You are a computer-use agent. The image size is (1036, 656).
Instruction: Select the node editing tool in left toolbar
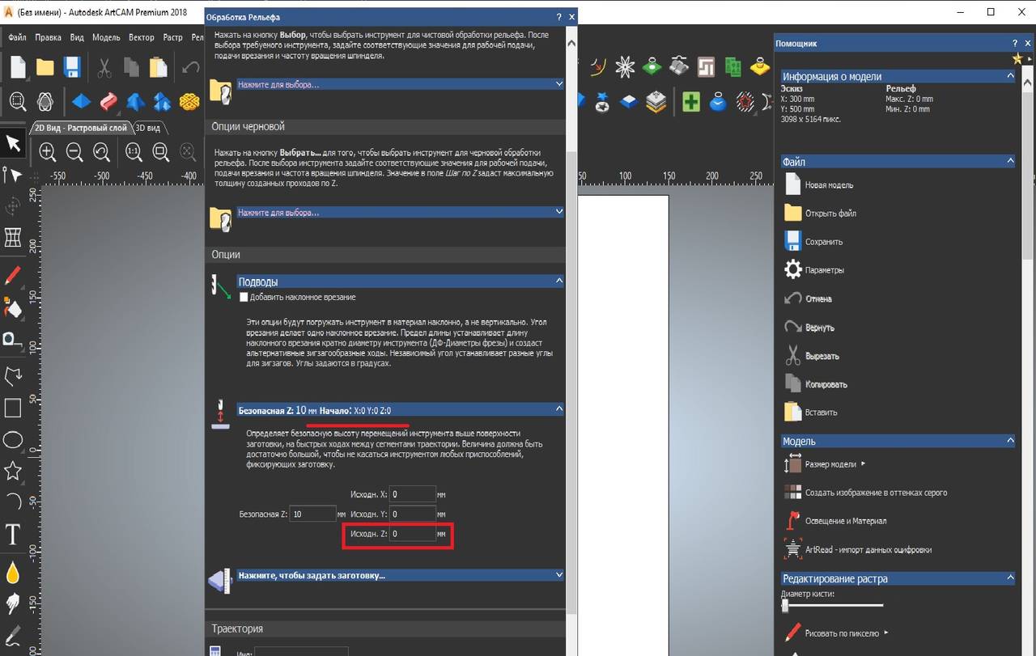[x=13, y=174]
